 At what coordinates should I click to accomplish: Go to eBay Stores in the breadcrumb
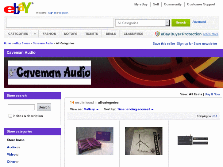pos(22,43)
